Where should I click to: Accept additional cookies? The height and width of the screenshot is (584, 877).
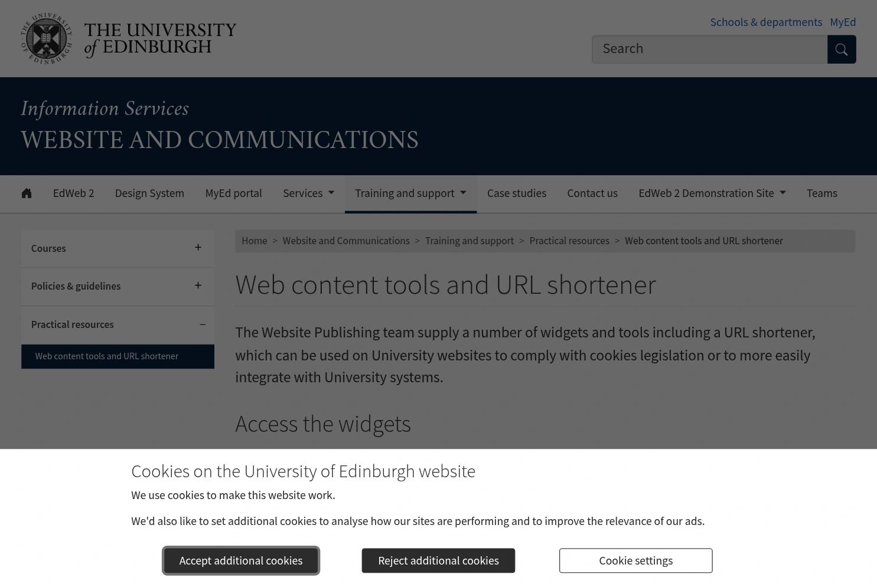(241, 560)
